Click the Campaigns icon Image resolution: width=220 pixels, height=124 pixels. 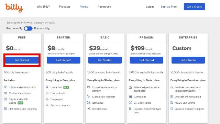tap(130, 97)
